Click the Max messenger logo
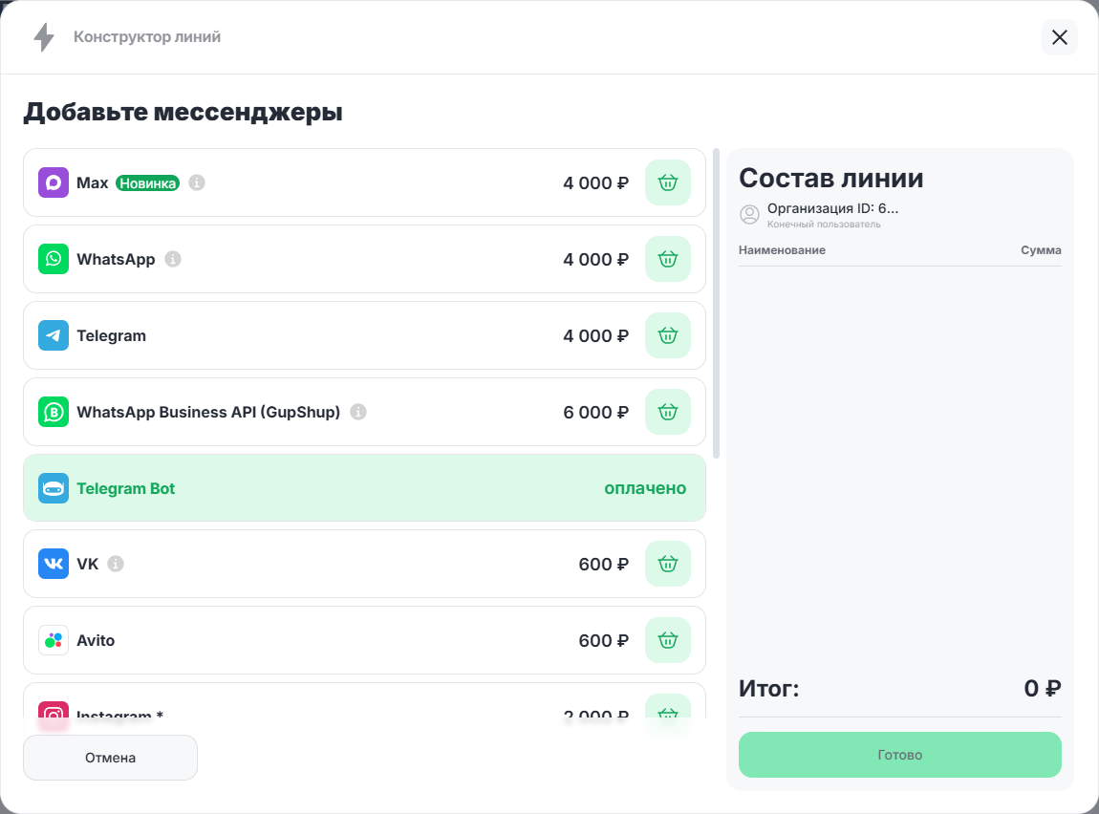The width and height of the screenshot is (1099, 814). click(54, 182)
